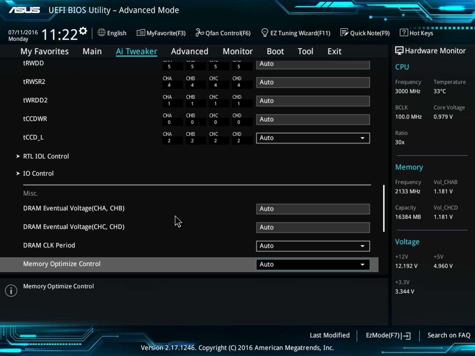Viewport: 475px width, 356px height.
Task: Click the EZ Tuning Wizard lightbulb icon
Action: point(265,32)
